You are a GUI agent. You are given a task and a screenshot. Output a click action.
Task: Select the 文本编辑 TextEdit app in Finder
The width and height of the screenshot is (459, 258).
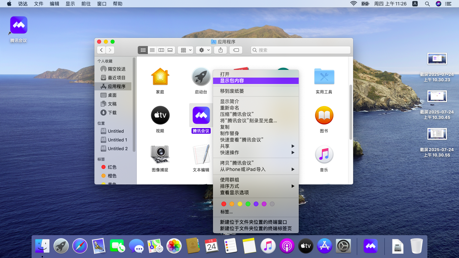201,155
